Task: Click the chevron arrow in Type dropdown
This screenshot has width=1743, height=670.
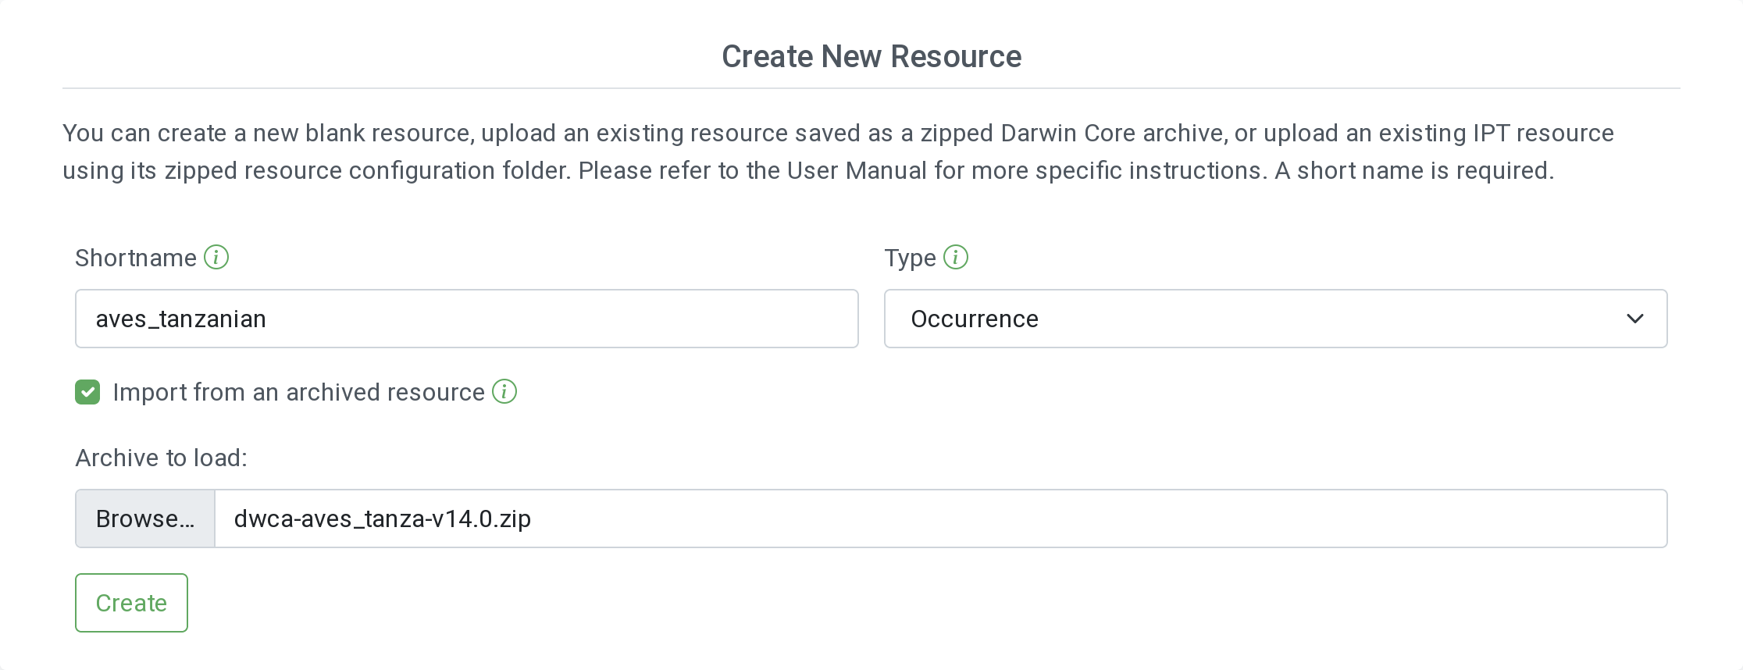Action: pos(1634,319)
